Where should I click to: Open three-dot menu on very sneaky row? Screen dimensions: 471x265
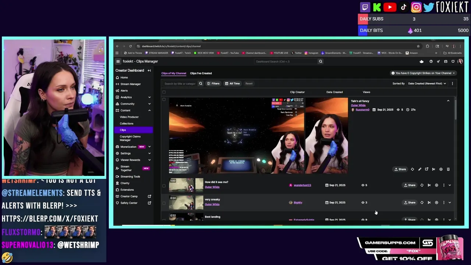[x=444, y=202]
